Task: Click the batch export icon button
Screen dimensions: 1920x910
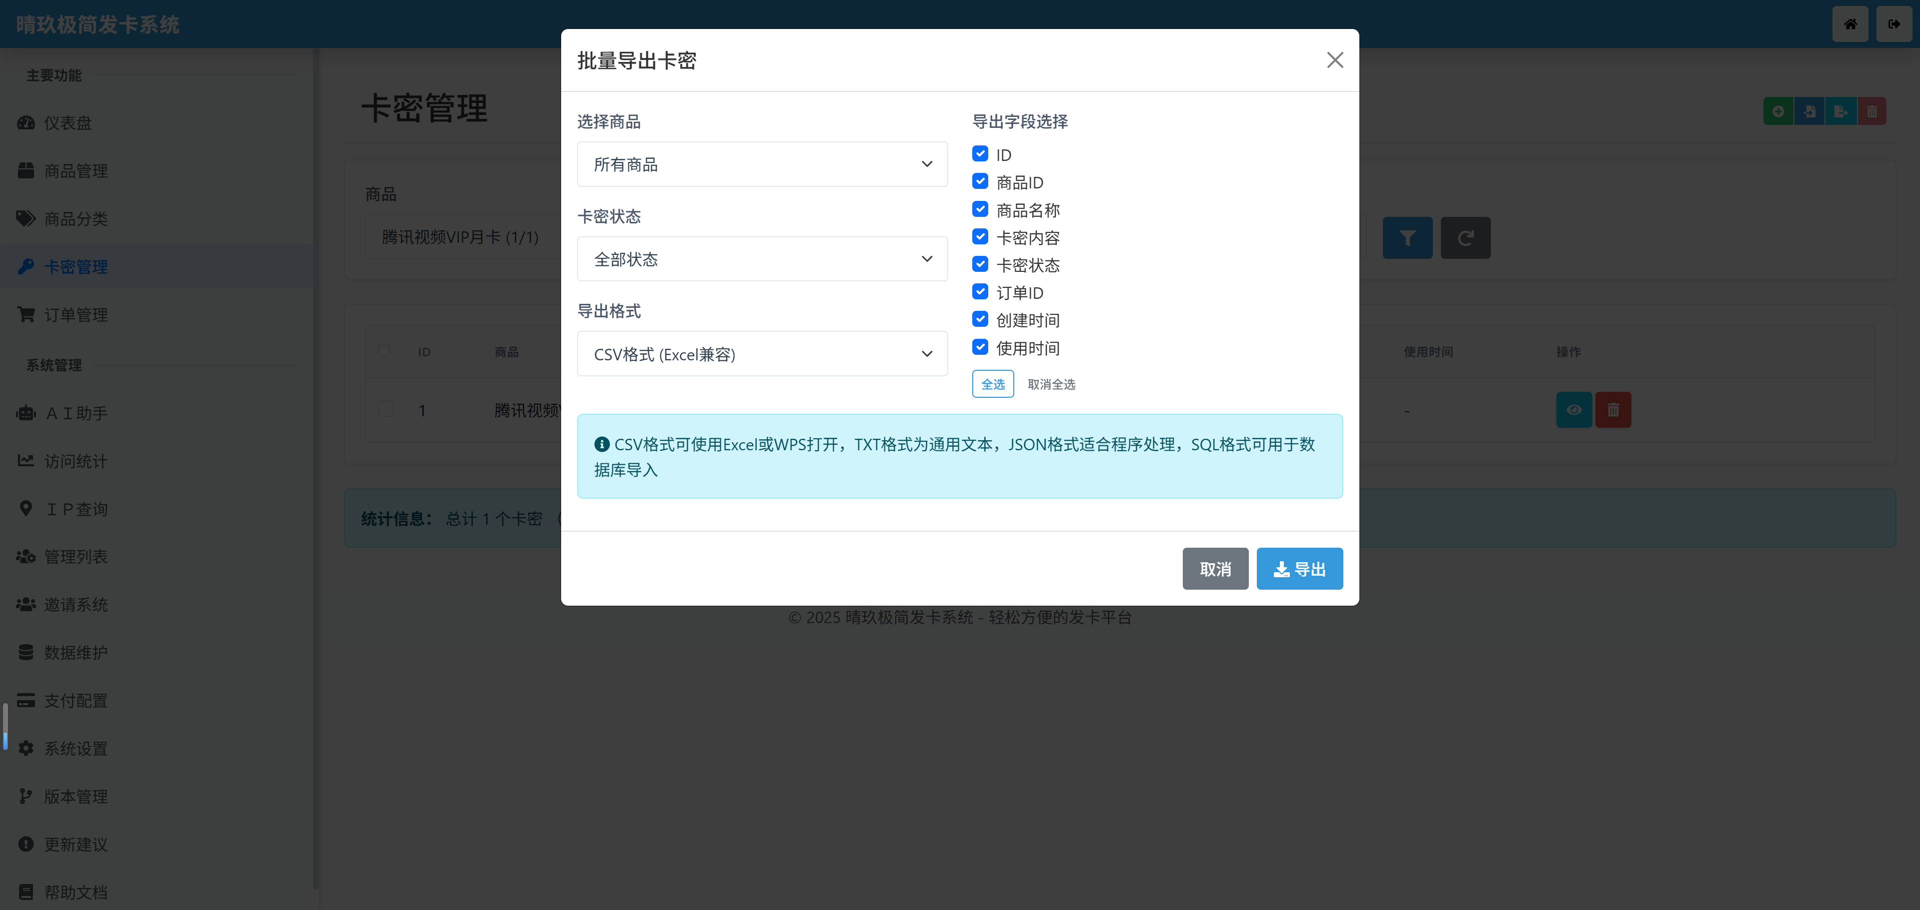Action: click(1840, 112)
